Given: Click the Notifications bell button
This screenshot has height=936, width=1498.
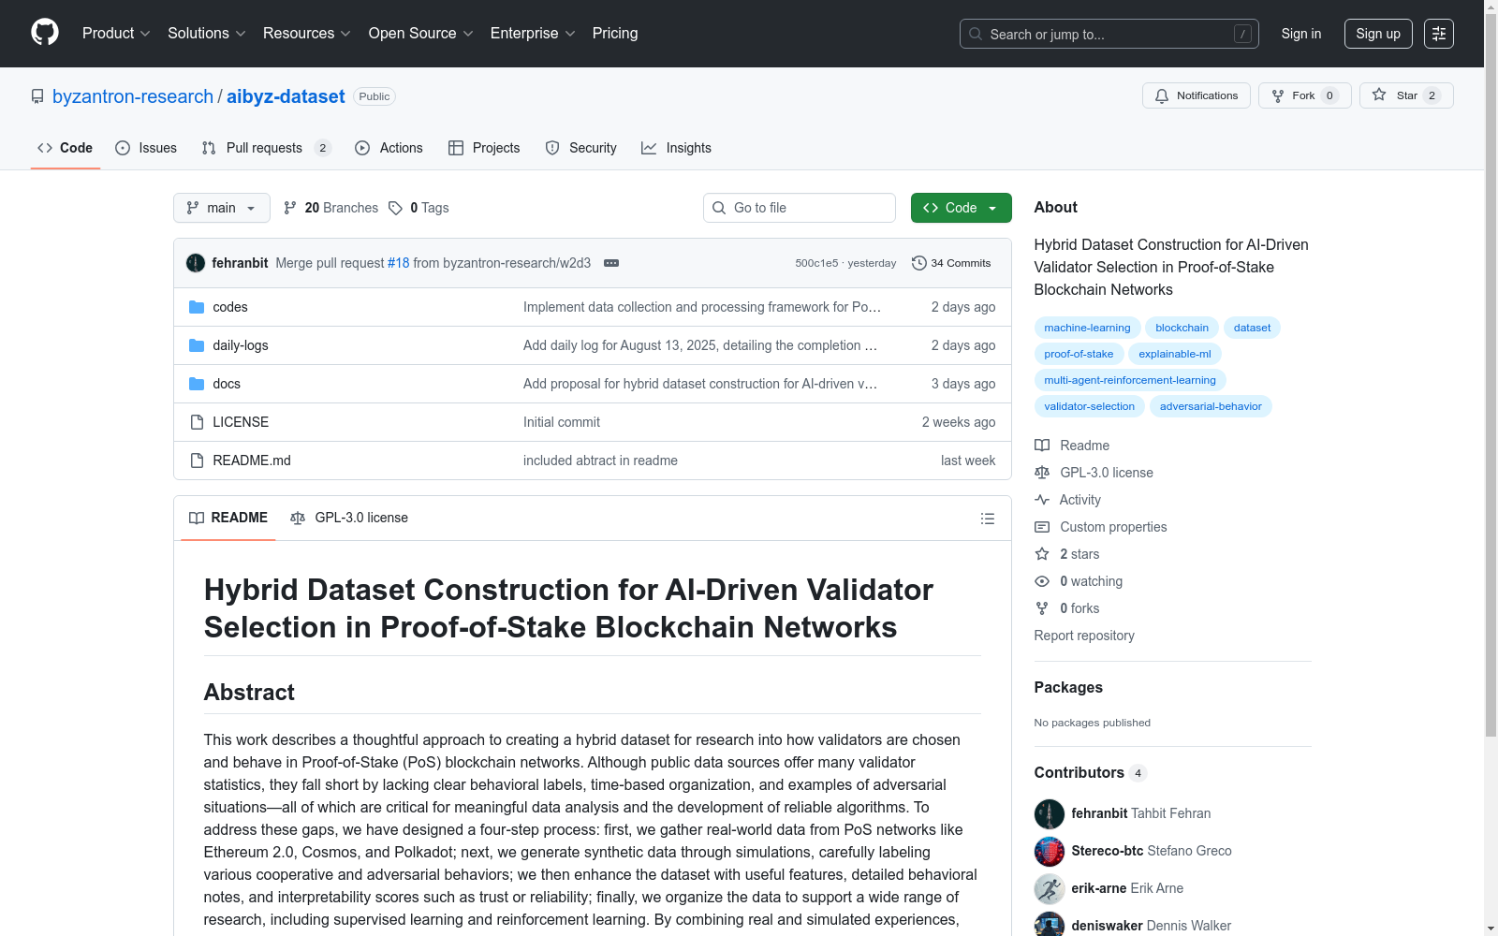Looking at the screenshot, I should click(1197, 95).
